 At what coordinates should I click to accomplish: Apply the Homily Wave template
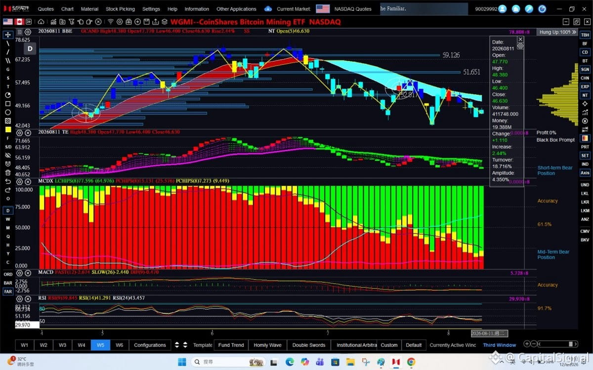(x=267, y=345)
